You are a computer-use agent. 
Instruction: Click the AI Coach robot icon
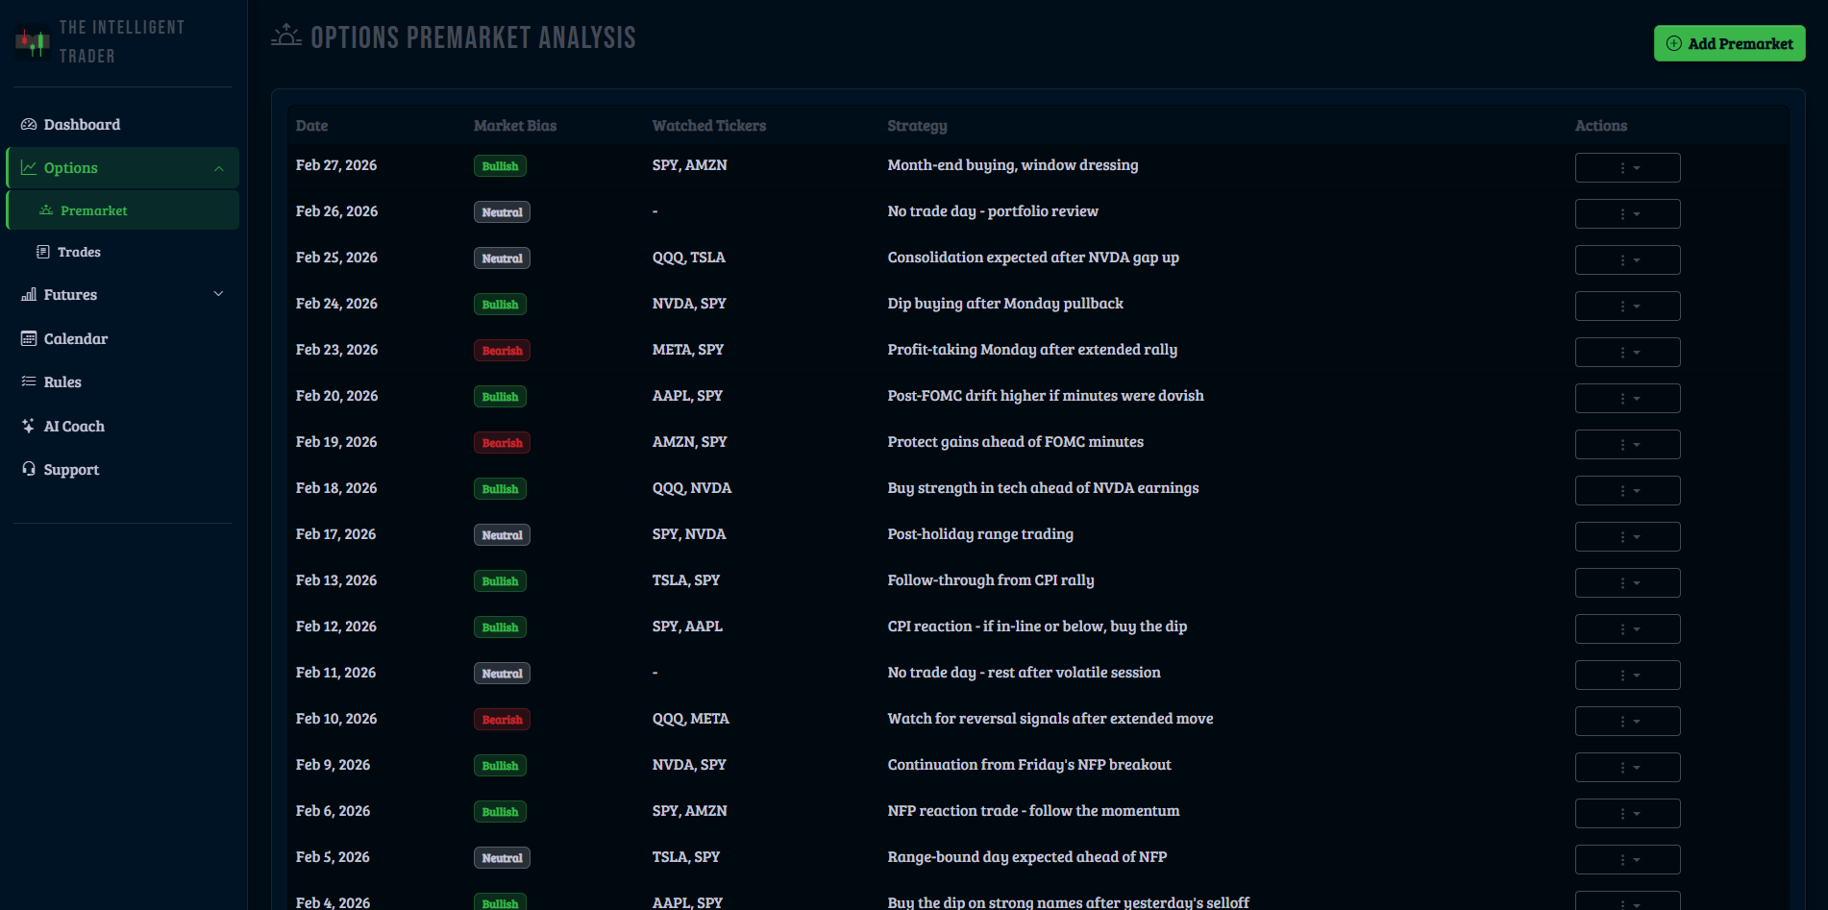(x=28, y=426)
